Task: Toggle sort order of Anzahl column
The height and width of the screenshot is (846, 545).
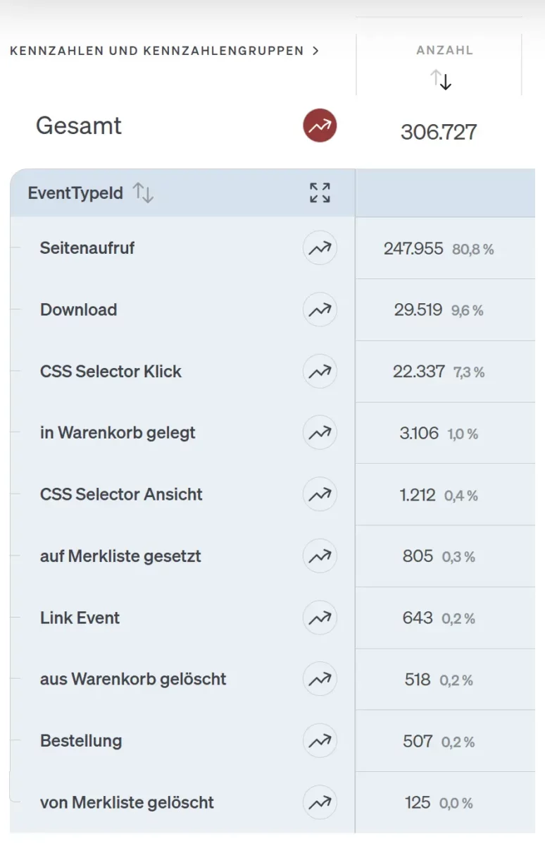Action: (x=441, y=80)
